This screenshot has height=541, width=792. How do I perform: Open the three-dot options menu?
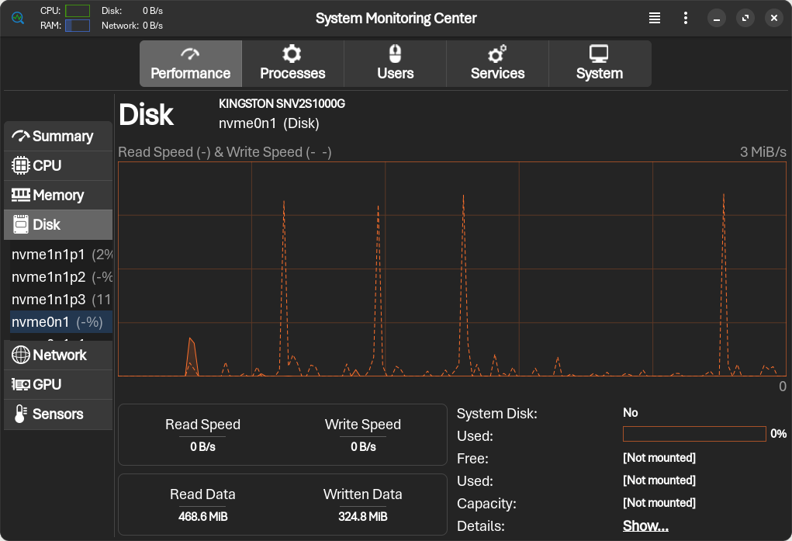pyautogui.click(x=686, y=18)
